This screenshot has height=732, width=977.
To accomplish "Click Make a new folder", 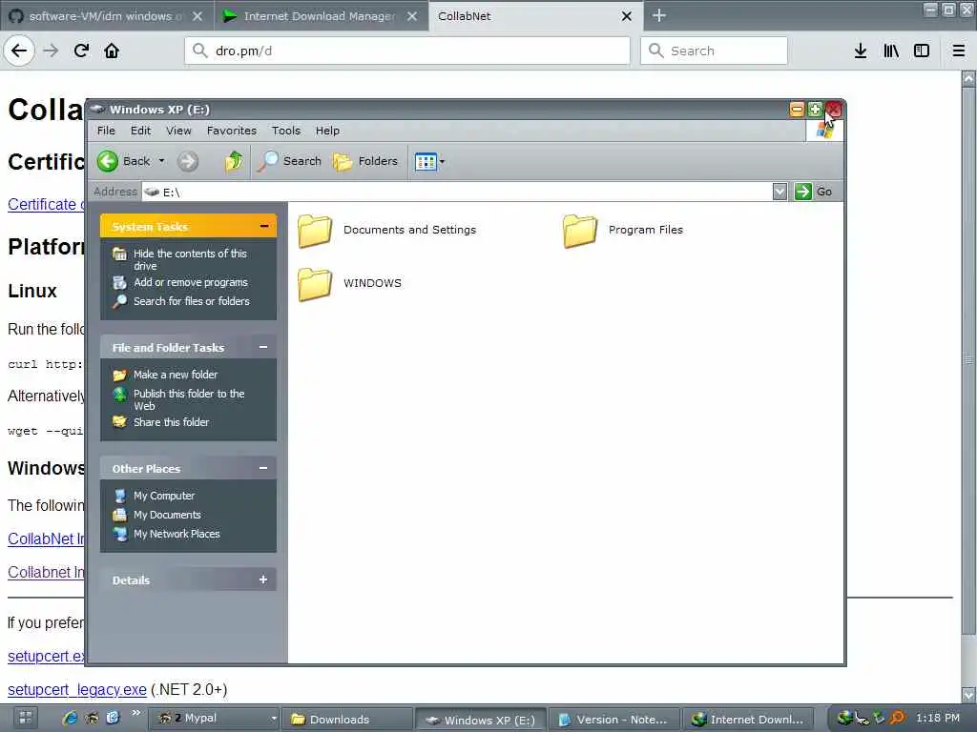I will click(176, 374).
